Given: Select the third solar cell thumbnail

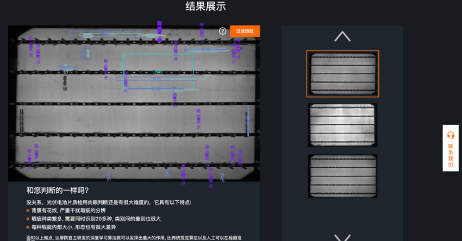Looking at the screenshot, I should point(342,176).
